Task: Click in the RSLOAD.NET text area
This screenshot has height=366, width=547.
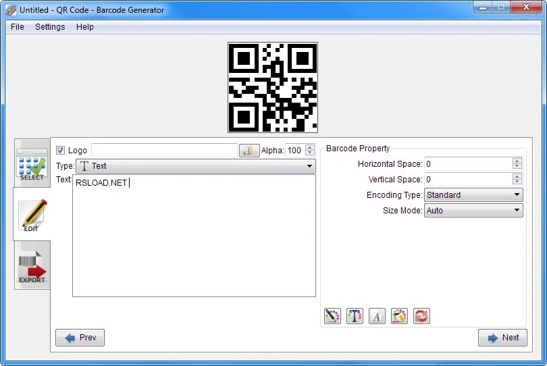Action: pyautogui.click(x=194, y=236)
